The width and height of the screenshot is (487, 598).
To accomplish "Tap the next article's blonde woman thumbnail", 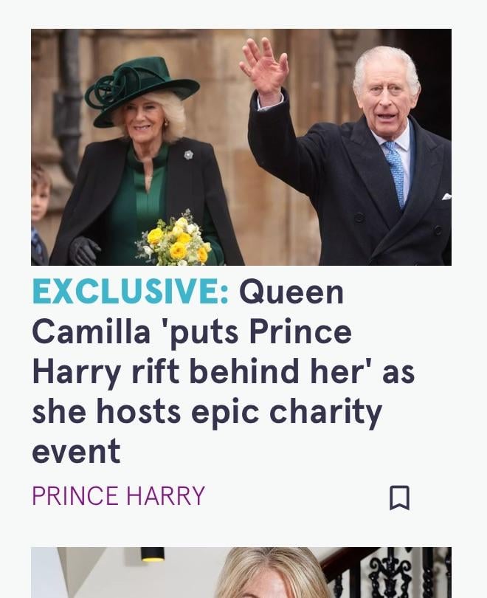I will [x=241, y=572].
